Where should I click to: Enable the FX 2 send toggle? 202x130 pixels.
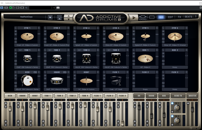(172, 116)
